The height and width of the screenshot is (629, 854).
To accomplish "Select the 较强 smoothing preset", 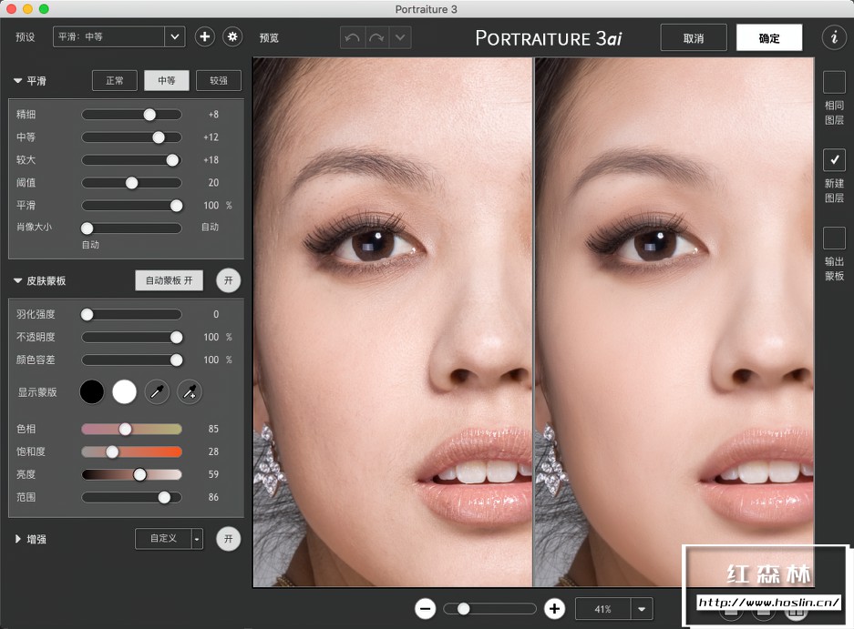I will pyautogui.click(x=219, y=80).
